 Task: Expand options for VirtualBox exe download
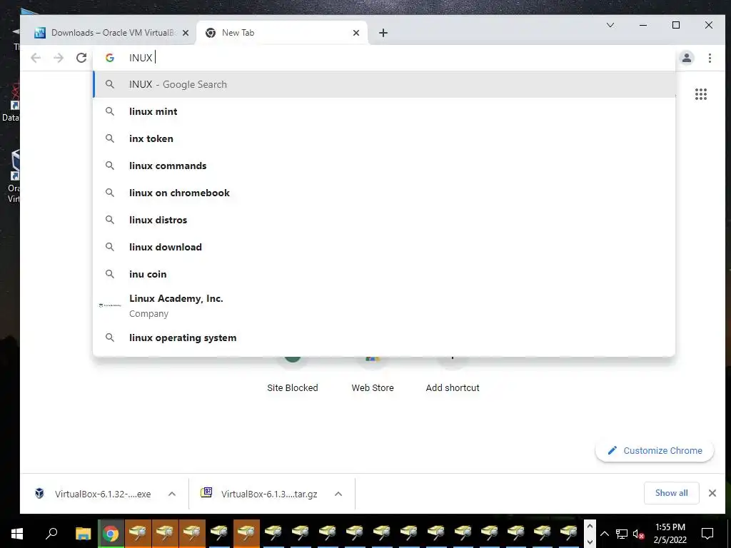171,494
